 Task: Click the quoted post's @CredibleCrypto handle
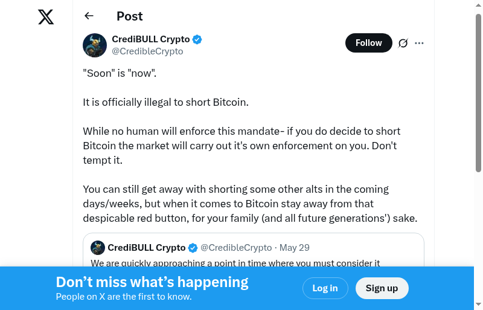coord(236,248)
